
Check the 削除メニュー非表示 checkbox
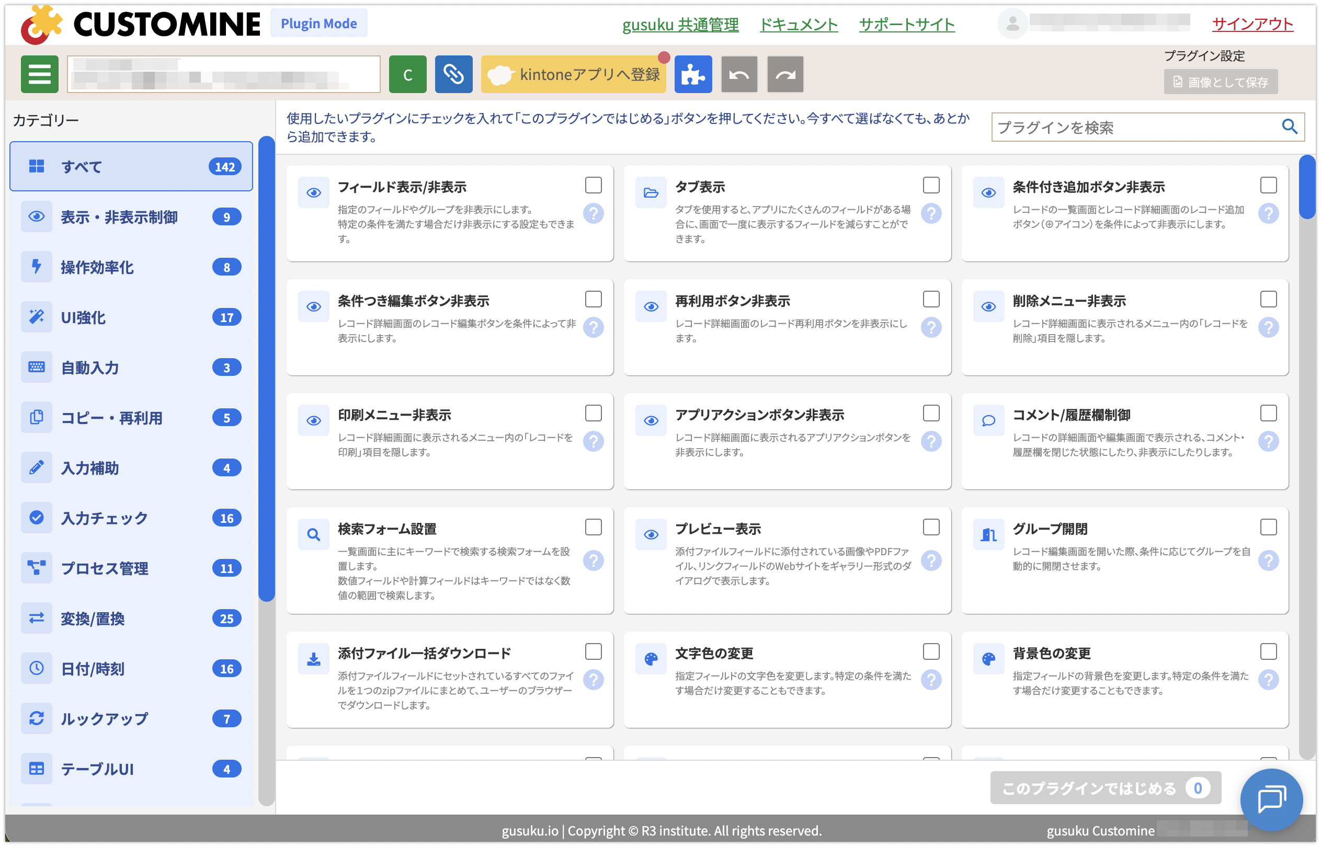[x=1268, y=299]
